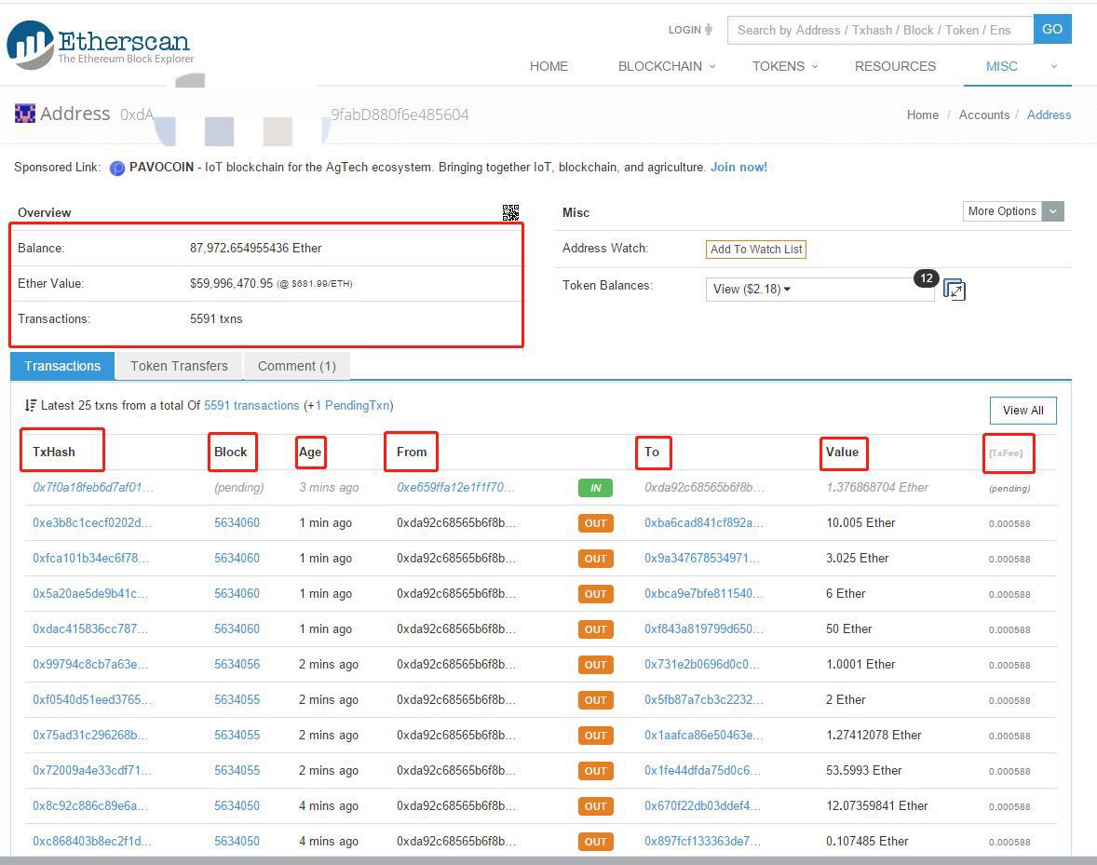Expand the BLOCKCHAIN menu
This screenshot has width=1097, height=865.
point(667,66)
